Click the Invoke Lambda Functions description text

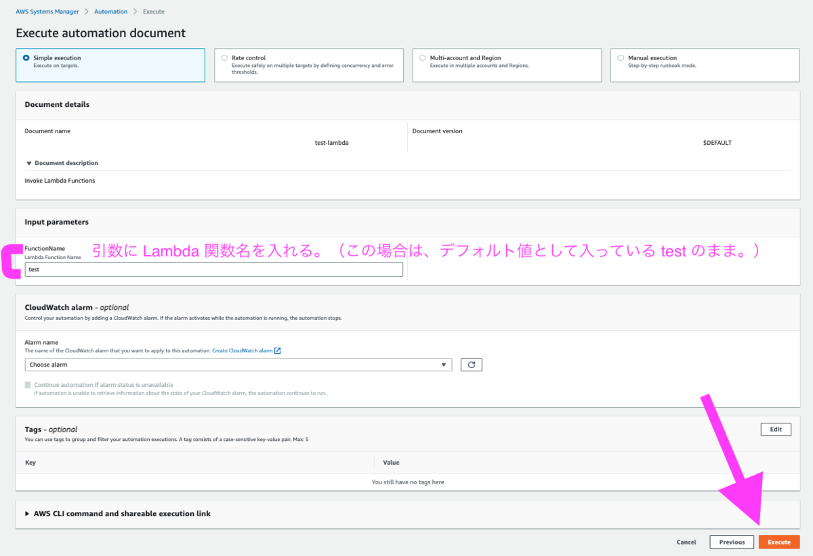[x=60, y=181]
